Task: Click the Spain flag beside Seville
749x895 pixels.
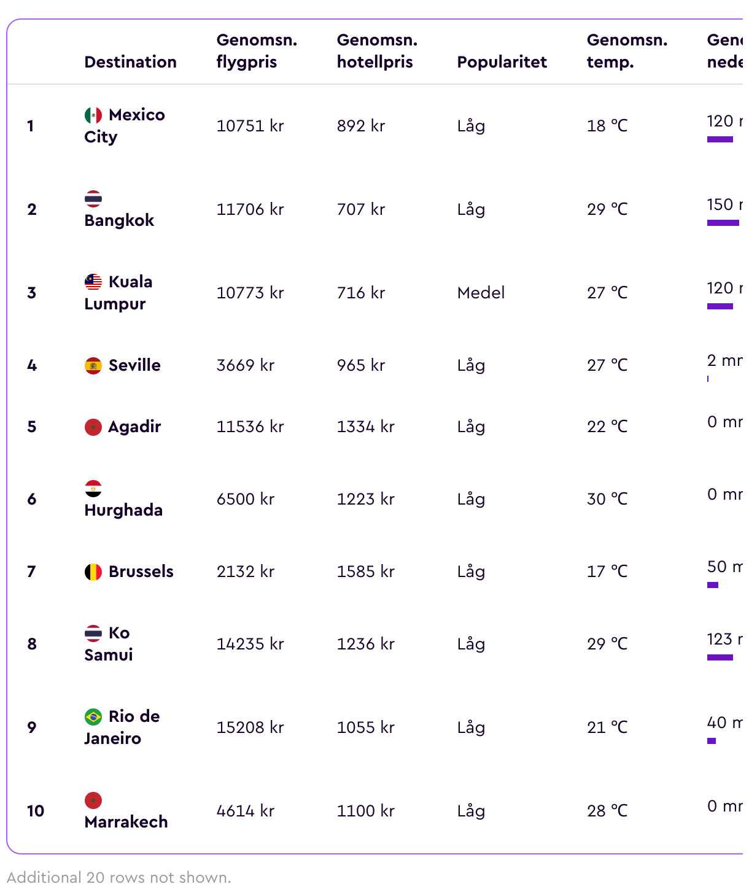Action: 93,365
